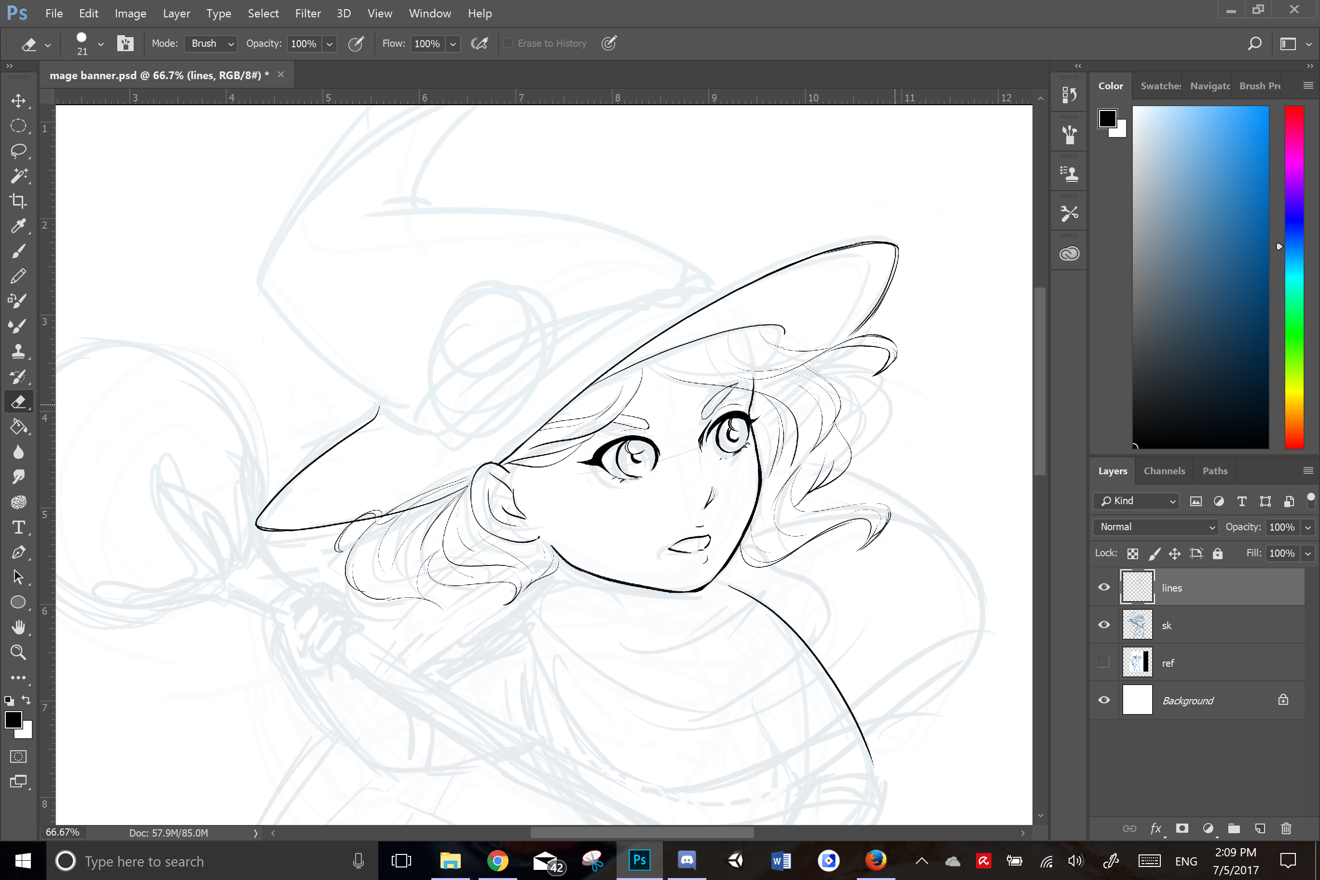This screenshot has width=1320, height=880.
Task: Toggle the Brush panel button in options bar
Action: coord(125,43)
